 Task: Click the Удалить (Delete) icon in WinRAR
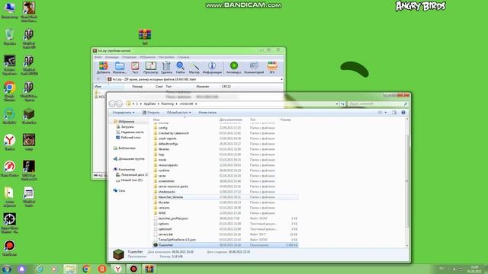click(166, 68)
